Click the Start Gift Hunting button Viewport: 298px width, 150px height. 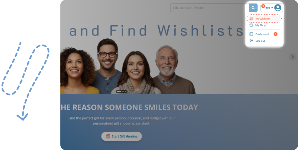click(122, 136)
